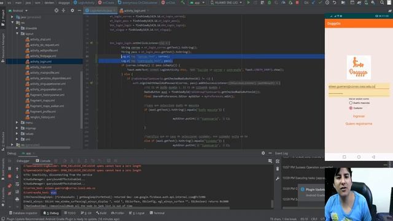The height and width of the screenshot is (221, 393).
Task: Open Search Everywhere magnifier icon
Action: pyautogui.click(x=382, y=2)
